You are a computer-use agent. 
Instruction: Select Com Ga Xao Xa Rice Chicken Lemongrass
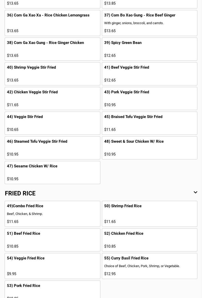coord(52,23)
